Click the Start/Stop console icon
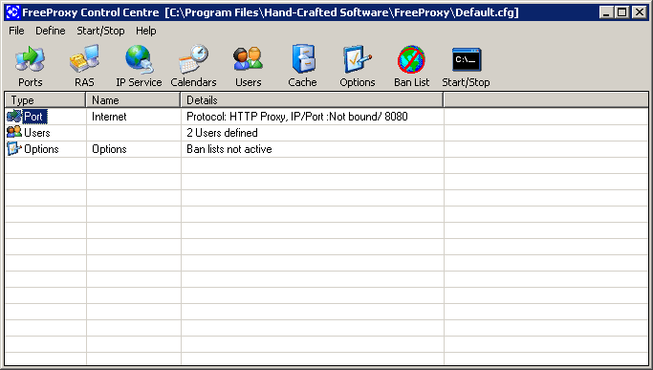 (x=467, y=59)
